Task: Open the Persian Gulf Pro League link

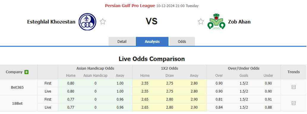Action: point(130,6)
